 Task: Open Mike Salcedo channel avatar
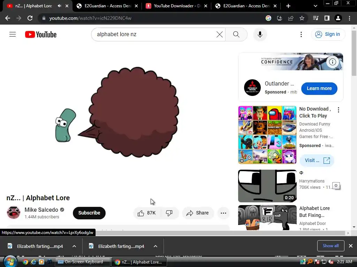[x=14, y=213]
